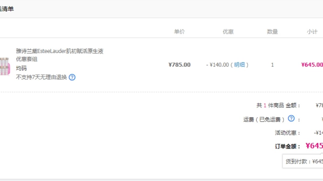Click the quantity value 1 for the item
The height and width of the screenshot is (181, 323).
pos(272,65)
